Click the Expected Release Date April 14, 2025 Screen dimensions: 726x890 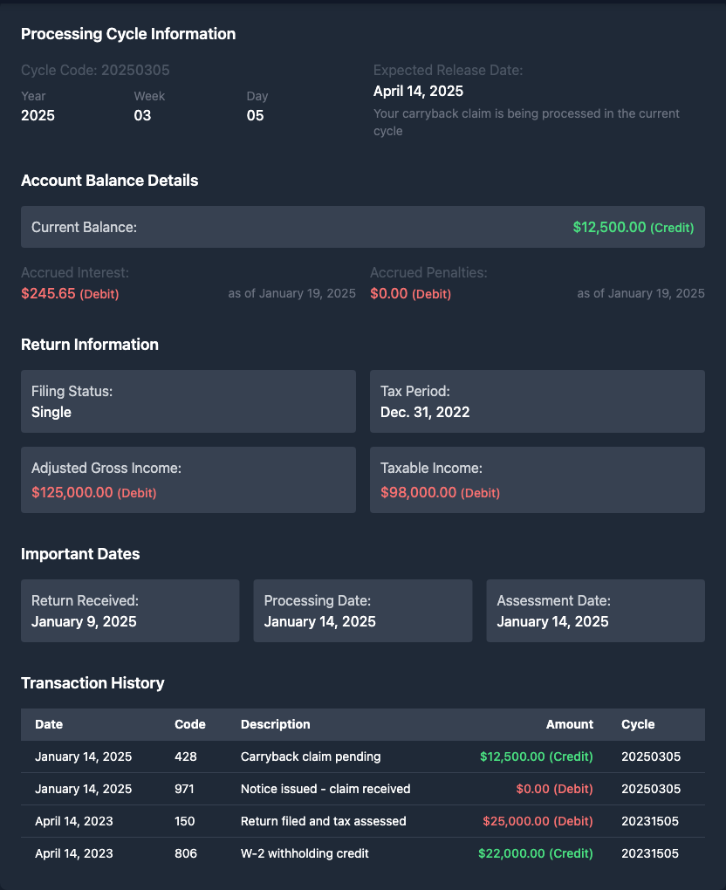coord(418,91)
